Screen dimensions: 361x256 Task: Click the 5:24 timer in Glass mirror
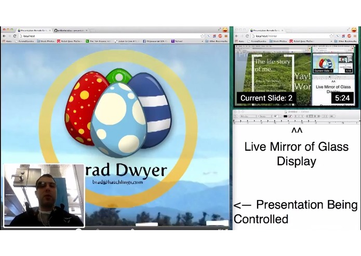(342, 98)
